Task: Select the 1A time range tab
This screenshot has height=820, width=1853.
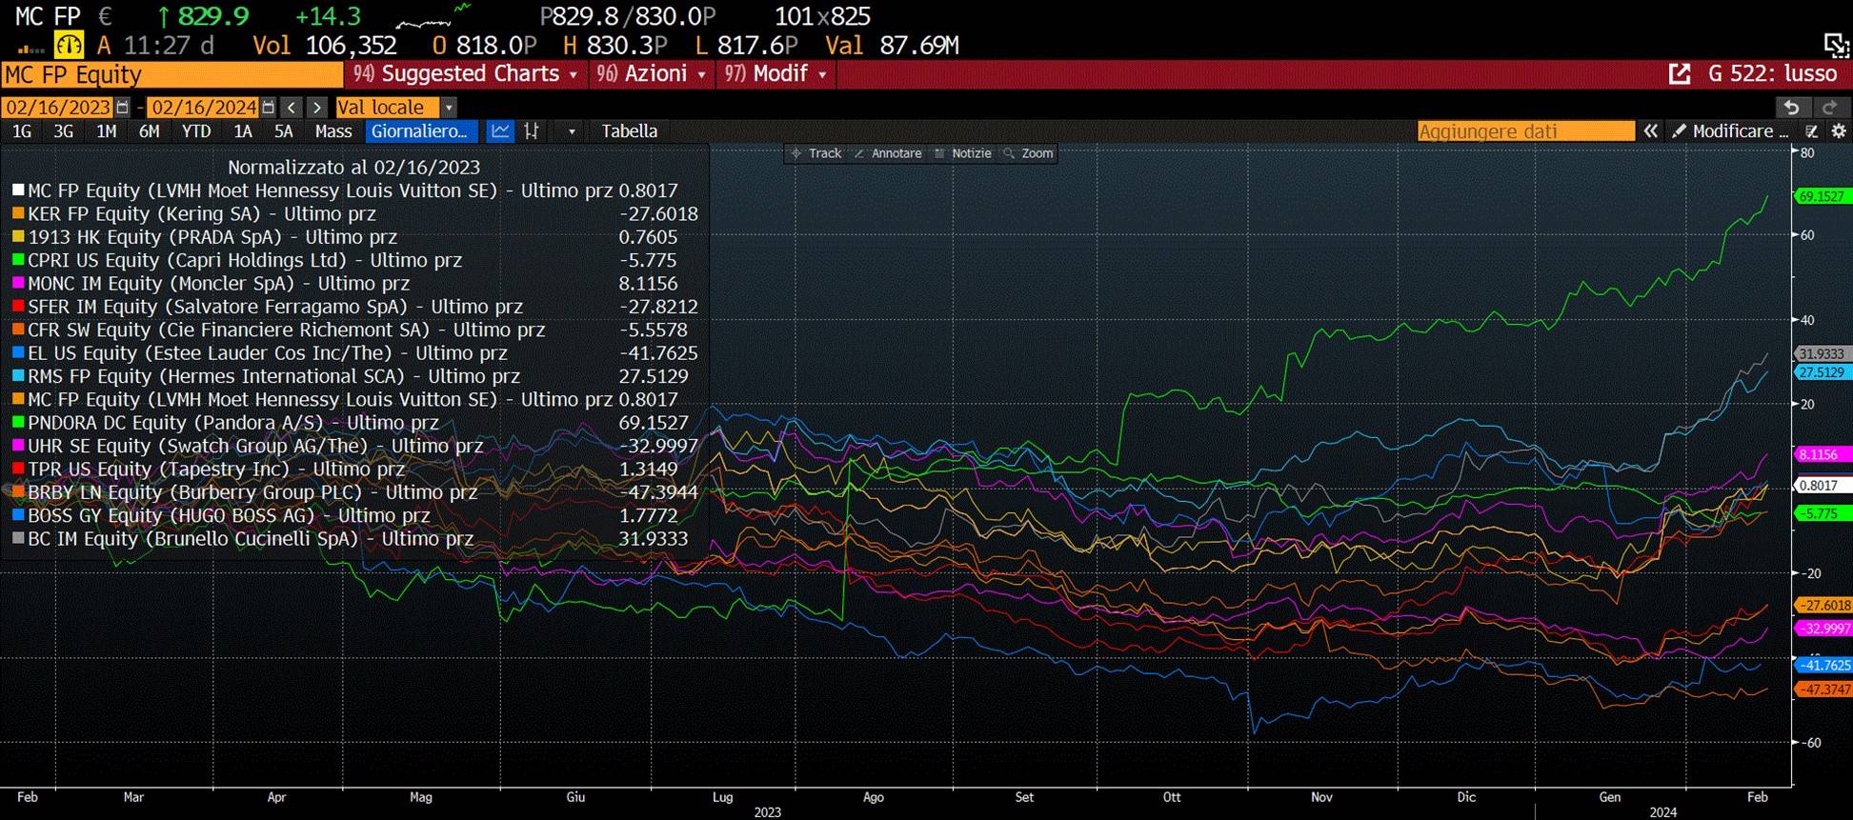Action: click(243, 131)
